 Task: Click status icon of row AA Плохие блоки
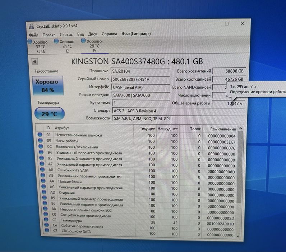[x=43, y=181]
